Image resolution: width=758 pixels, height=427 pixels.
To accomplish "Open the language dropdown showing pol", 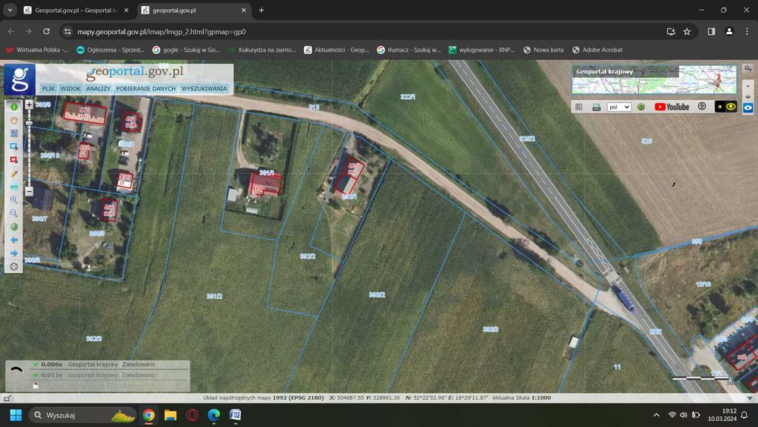I will pos(619,107).
